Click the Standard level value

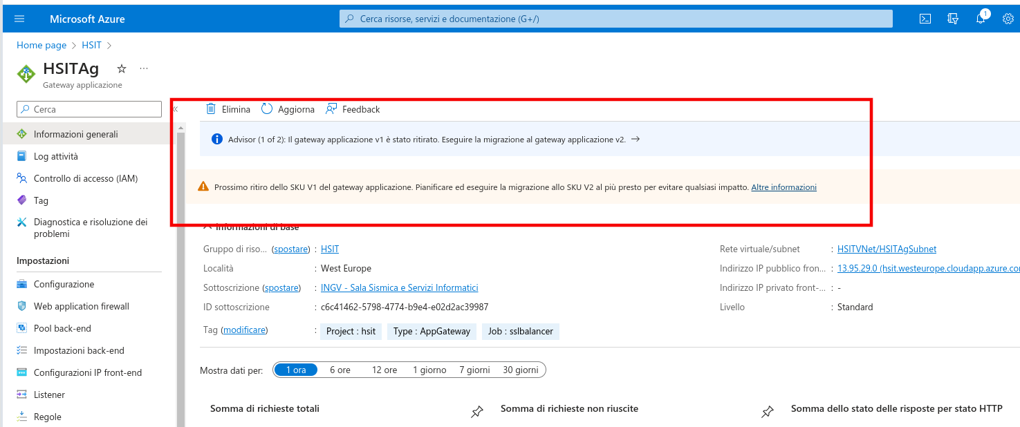tap(855, 307)
